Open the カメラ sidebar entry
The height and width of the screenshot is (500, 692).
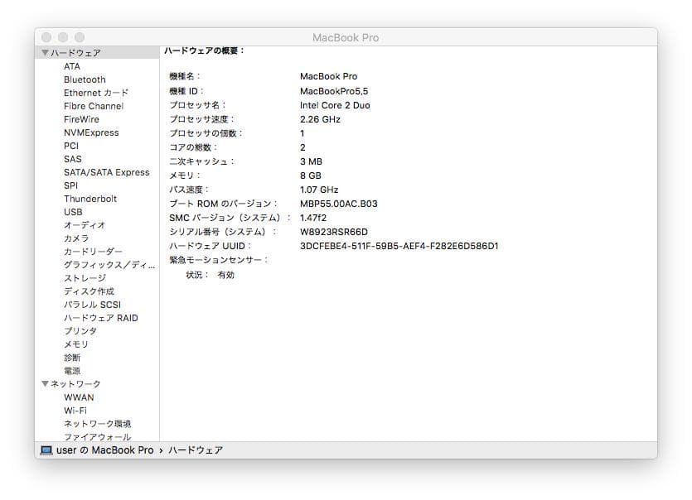tap(76, 238)
